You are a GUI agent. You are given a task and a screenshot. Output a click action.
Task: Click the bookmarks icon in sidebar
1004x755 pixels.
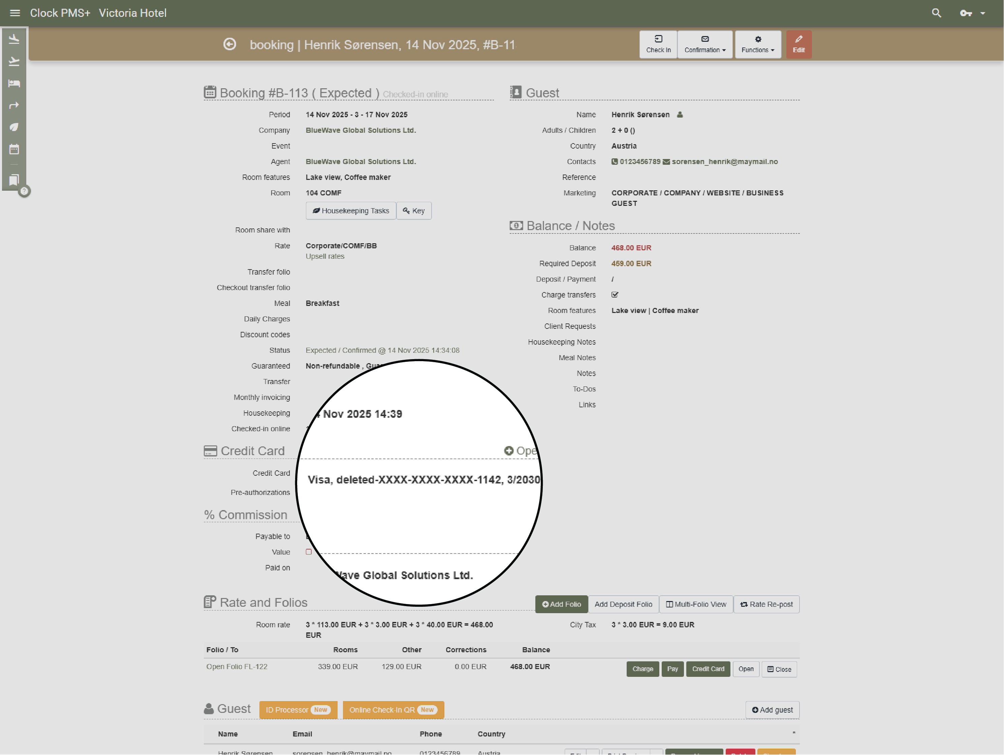point(14,180)
